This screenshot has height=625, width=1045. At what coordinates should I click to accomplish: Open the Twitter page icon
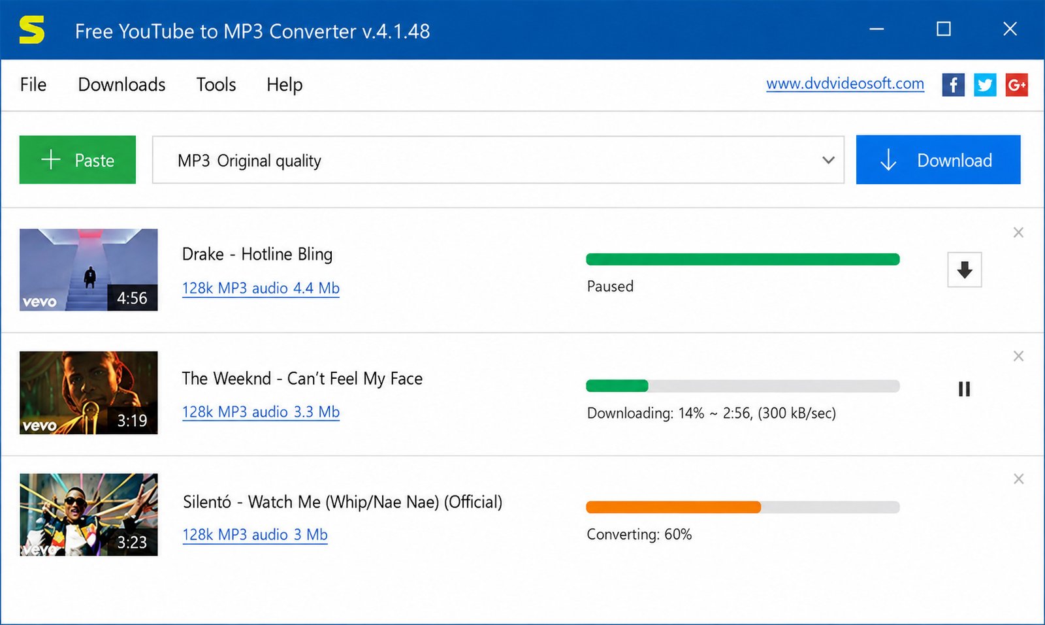pyautogui.click(x=985, y=84)
